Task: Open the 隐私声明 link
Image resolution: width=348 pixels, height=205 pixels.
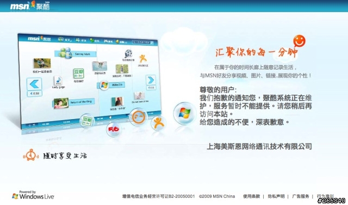Action: pos(276,196)
